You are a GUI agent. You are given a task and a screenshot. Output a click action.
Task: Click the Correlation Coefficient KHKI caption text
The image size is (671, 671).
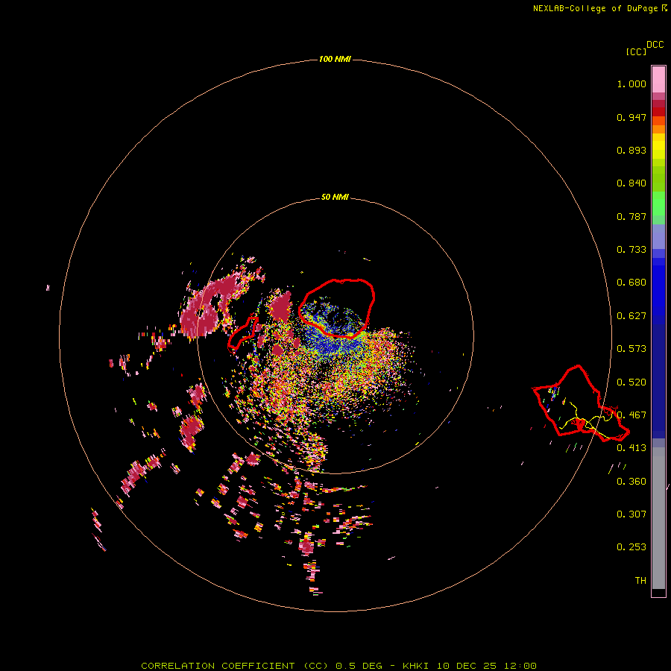[x=338, y=666]
